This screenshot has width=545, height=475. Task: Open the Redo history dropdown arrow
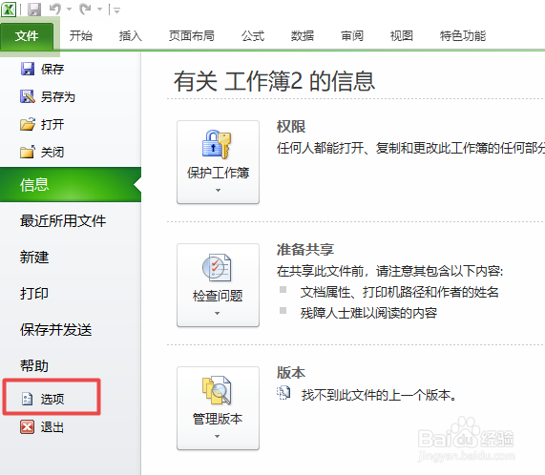(x=100, y=10)
